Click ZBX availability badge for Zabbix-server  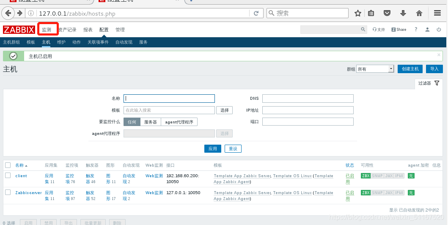point(366,193)
